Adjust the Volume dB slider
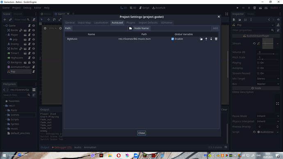The height and width of the screenshot is (159, 283). click(x=268, y=54)
